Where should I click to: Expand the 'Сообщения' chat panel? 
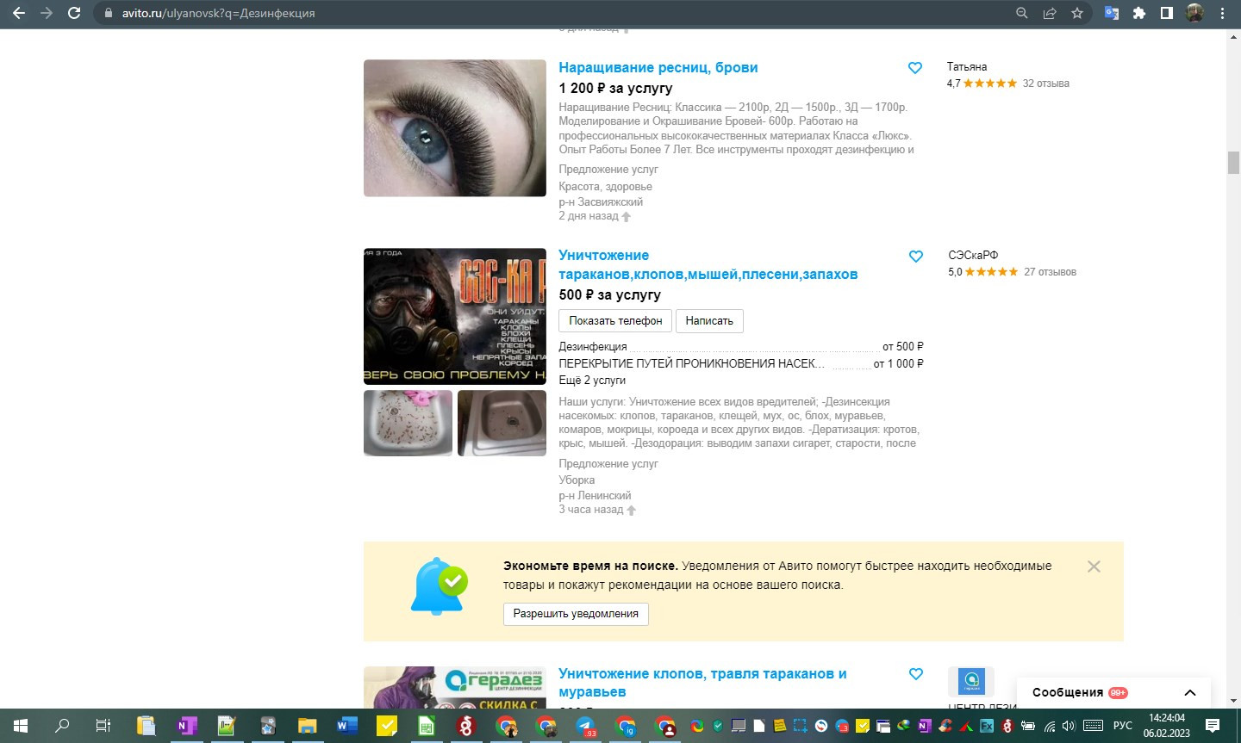[x=1113, y=692]
